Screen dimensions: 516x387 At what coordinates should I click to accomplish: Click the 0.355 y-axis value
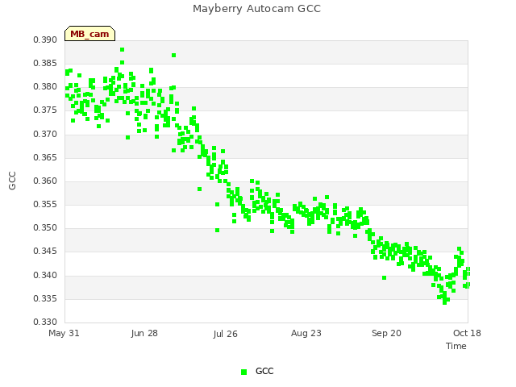click(x=45, y=204)
